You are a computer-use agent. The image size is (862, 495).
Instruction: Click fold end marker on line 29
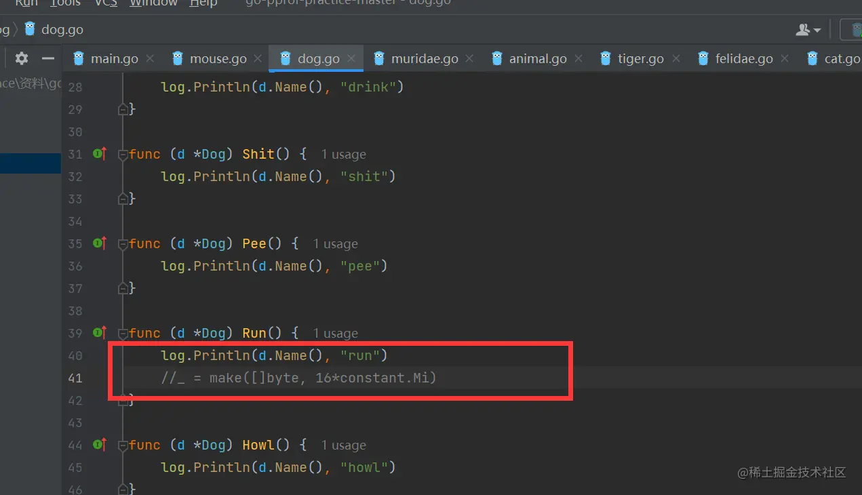point(123,109)
